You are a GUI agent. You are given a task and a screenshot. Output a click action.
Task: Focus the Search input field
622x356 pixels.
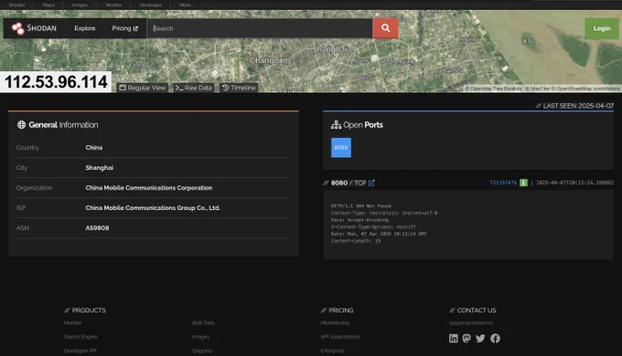click(260, 28)
